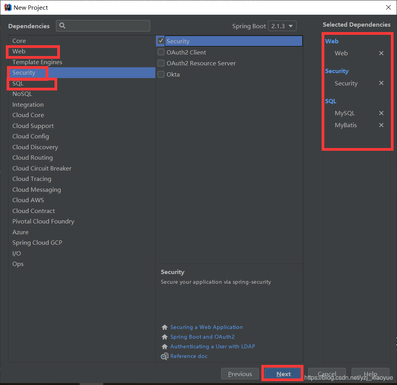Click the home icon beside Securing a Web Application

point(164,327)
